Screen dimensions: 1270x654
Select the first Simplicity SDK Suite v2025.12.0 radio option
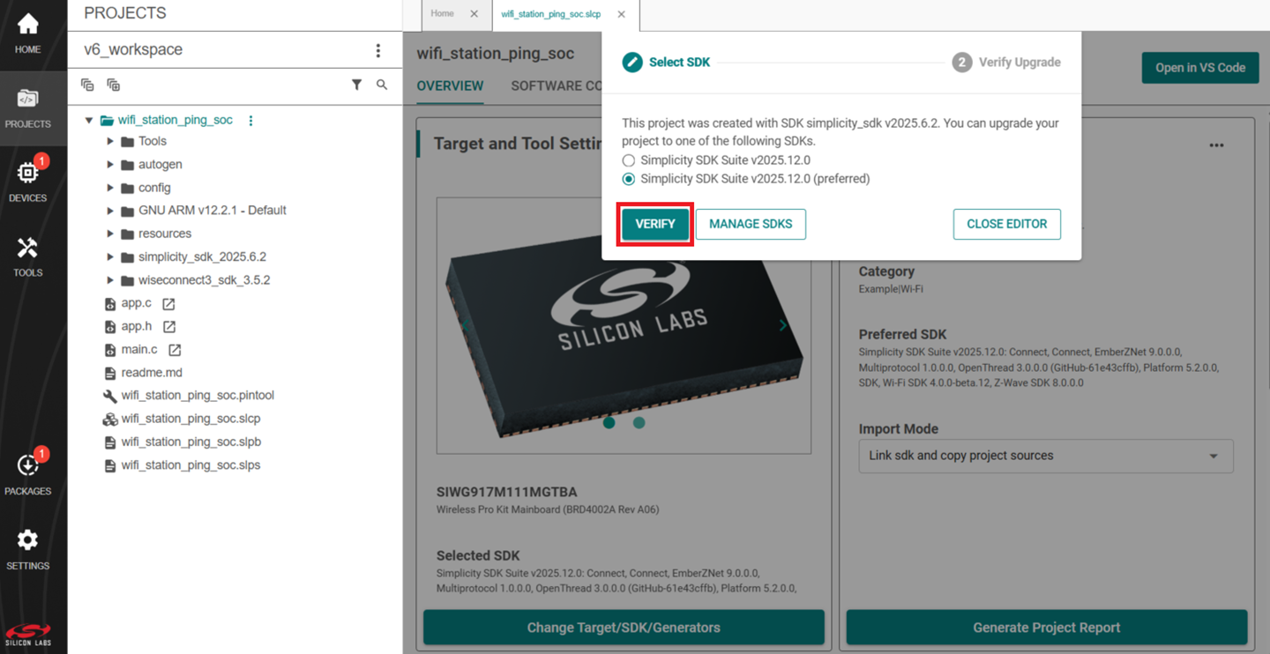point(629,160)
